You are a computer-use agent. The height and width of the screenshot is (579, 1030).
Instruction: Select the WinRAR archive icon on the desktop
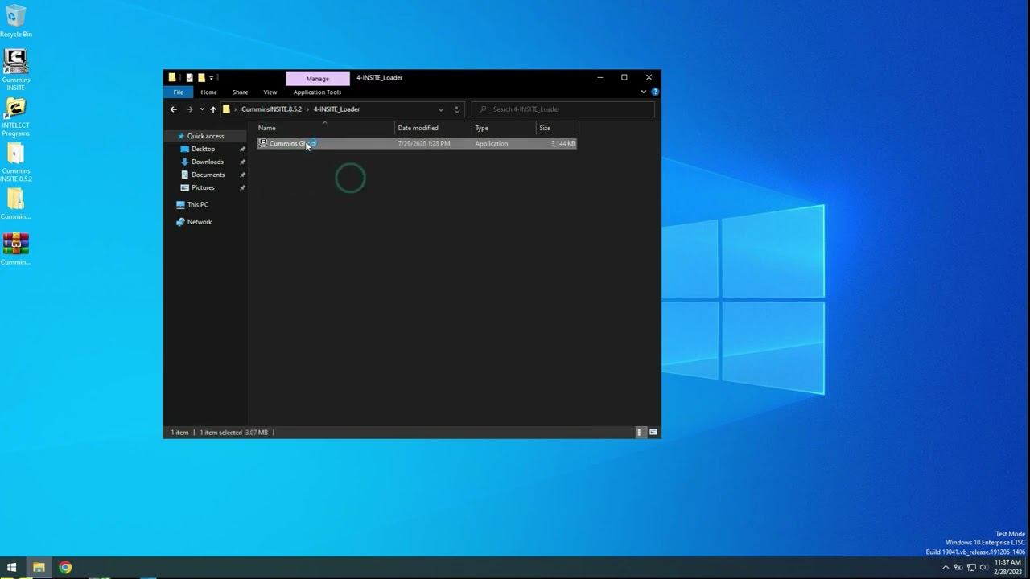15,248
